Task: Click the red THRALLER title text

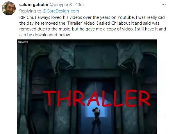Action: pyautogui.click(x=96, y=98)
